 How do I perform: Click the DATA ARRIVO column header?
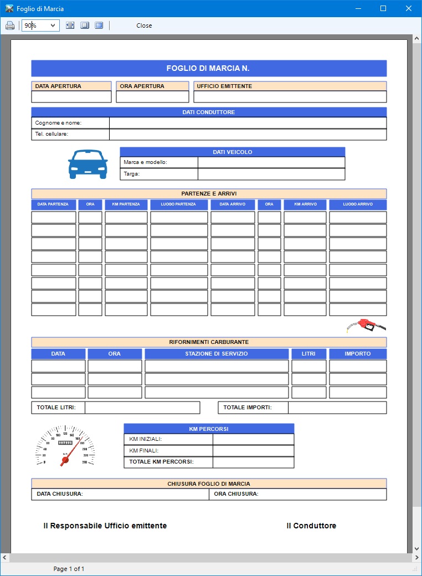(x=233, y=204)
